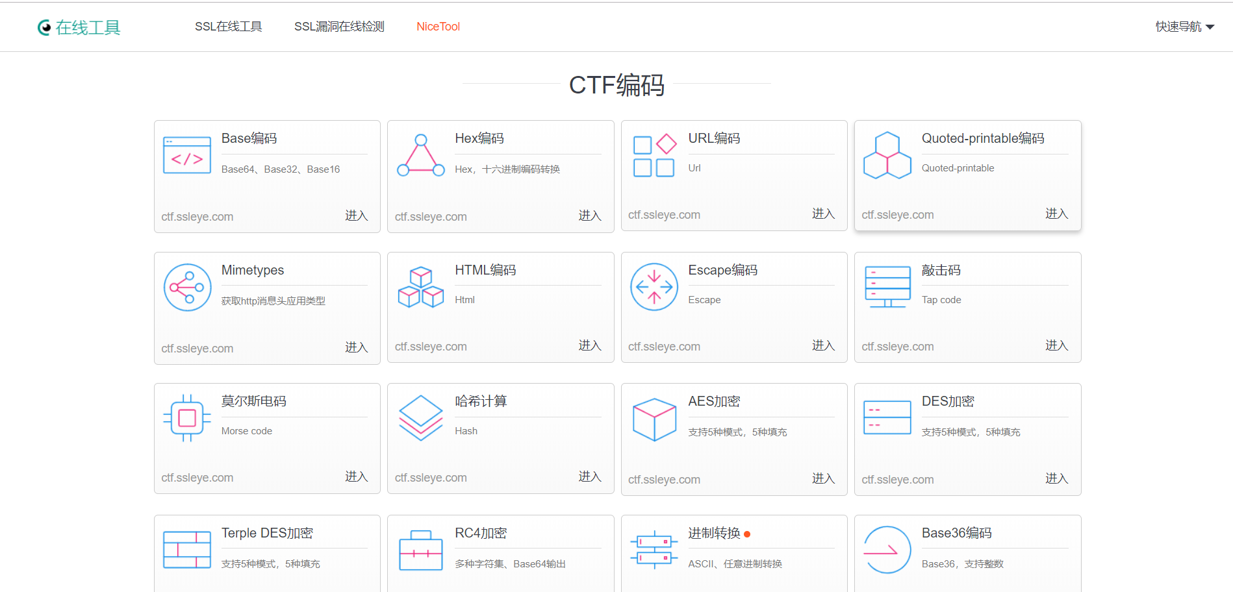The height and width of the screenshot is (592, 1233).
Task: Click '多种字符集、Base64输出' description text
Action: 510,564
